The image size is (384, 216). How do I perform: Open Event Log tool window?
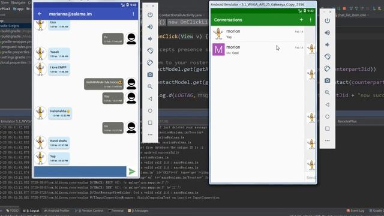[x=355, y=211]
